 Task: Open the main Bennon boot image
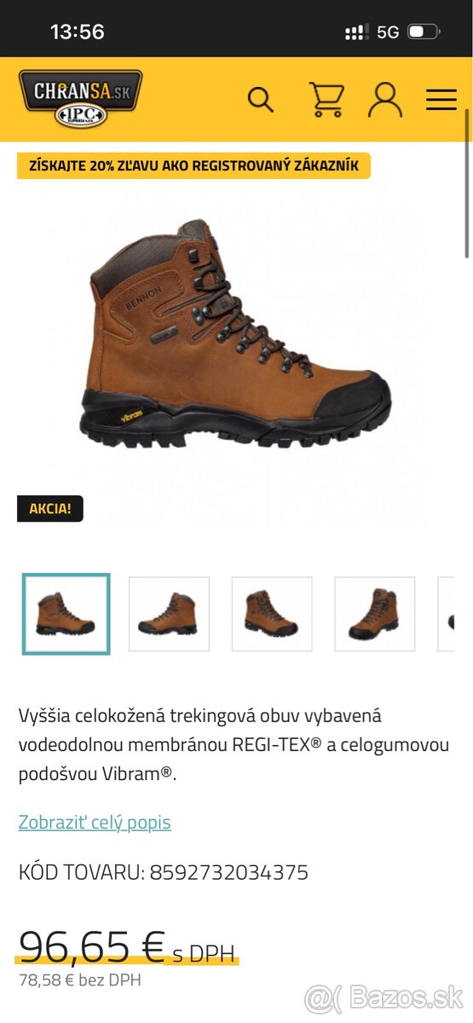pos(239,334)
